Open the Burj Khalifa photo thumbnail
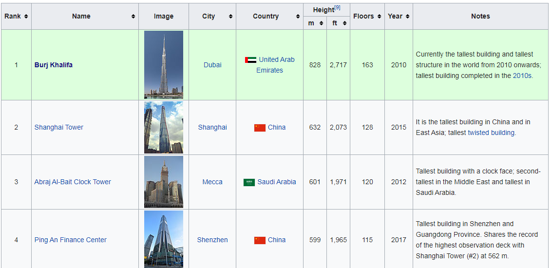 164,65
